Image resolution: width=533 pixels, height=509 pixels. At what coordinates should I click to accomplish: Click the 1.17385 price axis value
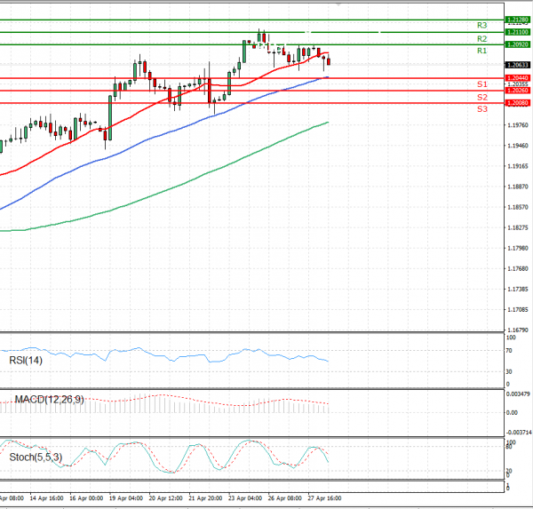pos(518,289)
